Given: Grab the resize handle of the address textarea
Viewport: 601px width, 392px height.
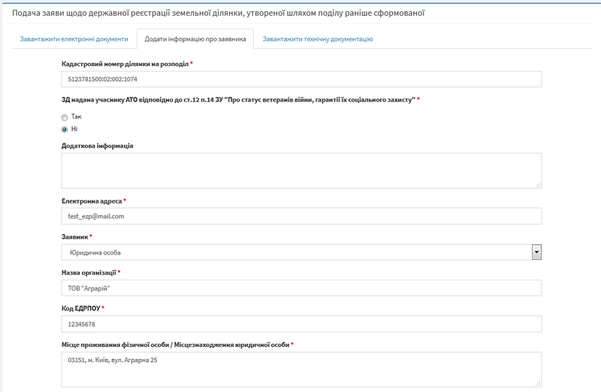Looking at the screenshot, I should click(538, 382).
